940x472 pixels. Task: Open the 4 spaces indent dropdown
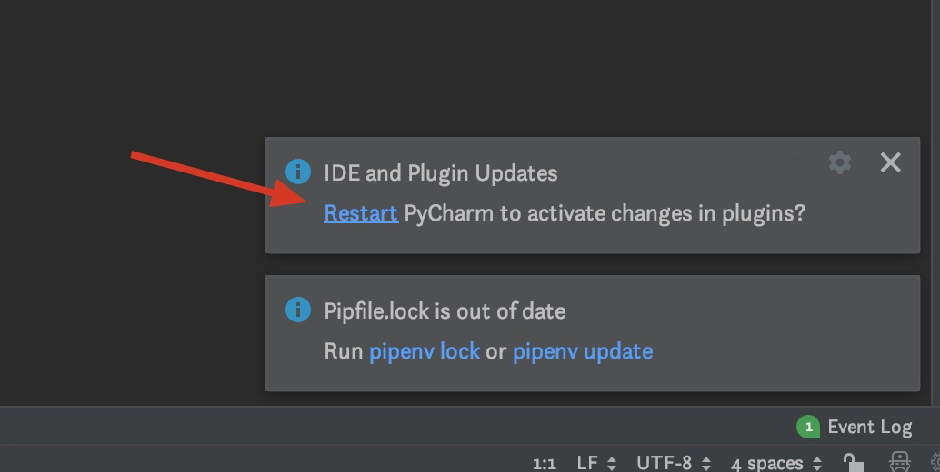[776, 463]
